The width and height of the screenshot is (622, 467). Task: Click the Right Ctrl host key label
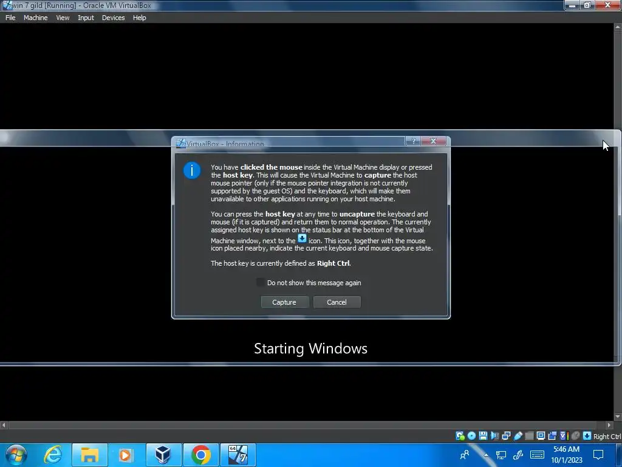(x=607, y=437)
